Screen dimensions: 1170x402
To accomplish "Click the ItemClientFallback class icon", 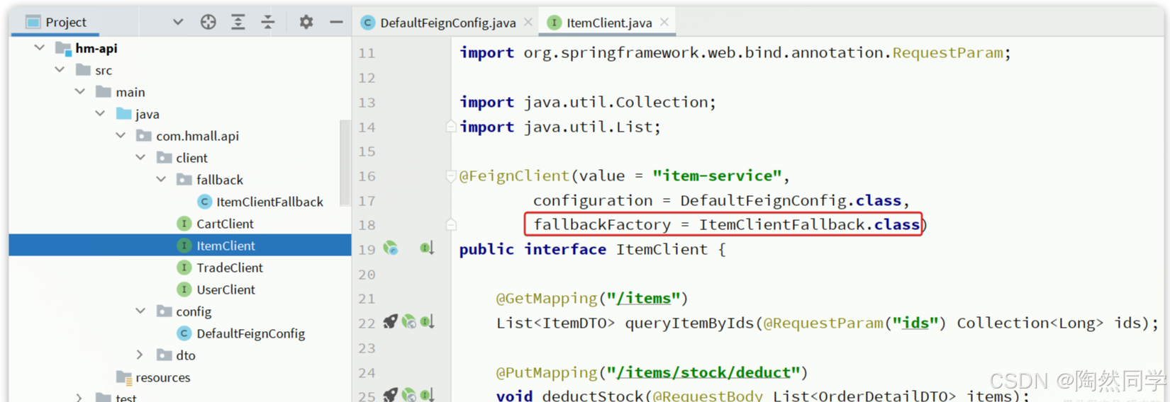I will [x=204, y=202].
